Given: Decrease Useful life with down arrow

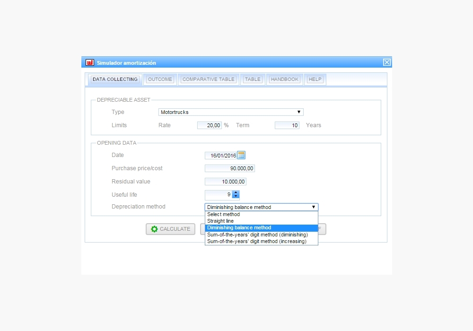Looking at the screenshot, I should (x=236, y=196).
